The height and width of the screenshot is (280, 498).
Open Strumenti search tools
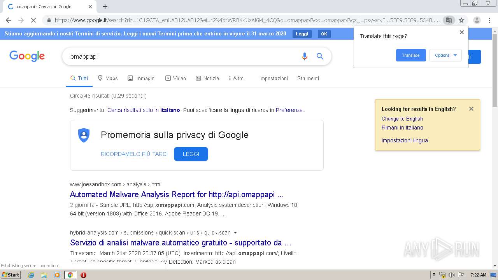pos(308,78)
